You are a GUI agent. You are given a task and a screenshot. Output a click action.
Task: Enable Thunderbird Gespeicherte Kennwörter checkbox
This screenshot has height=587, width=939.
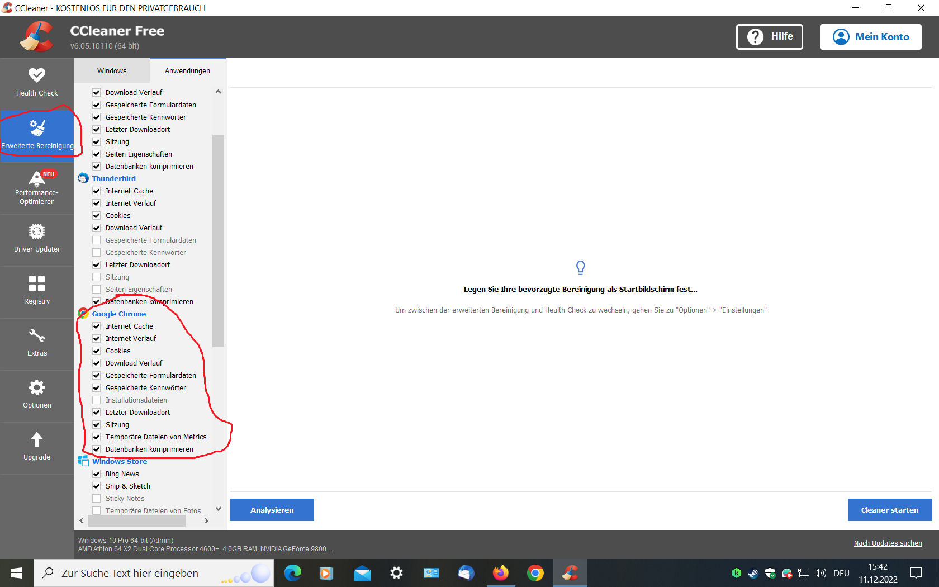tap(96, 253)
